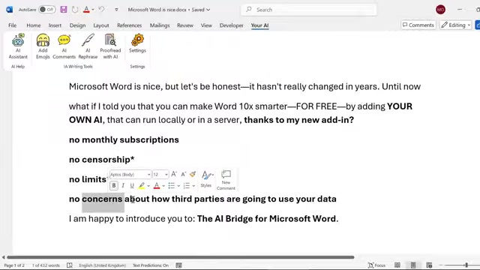Viewport: 480px width, 270px height.
Task: Expand the saved document name dropdown
Action: [x=208, y=10]
